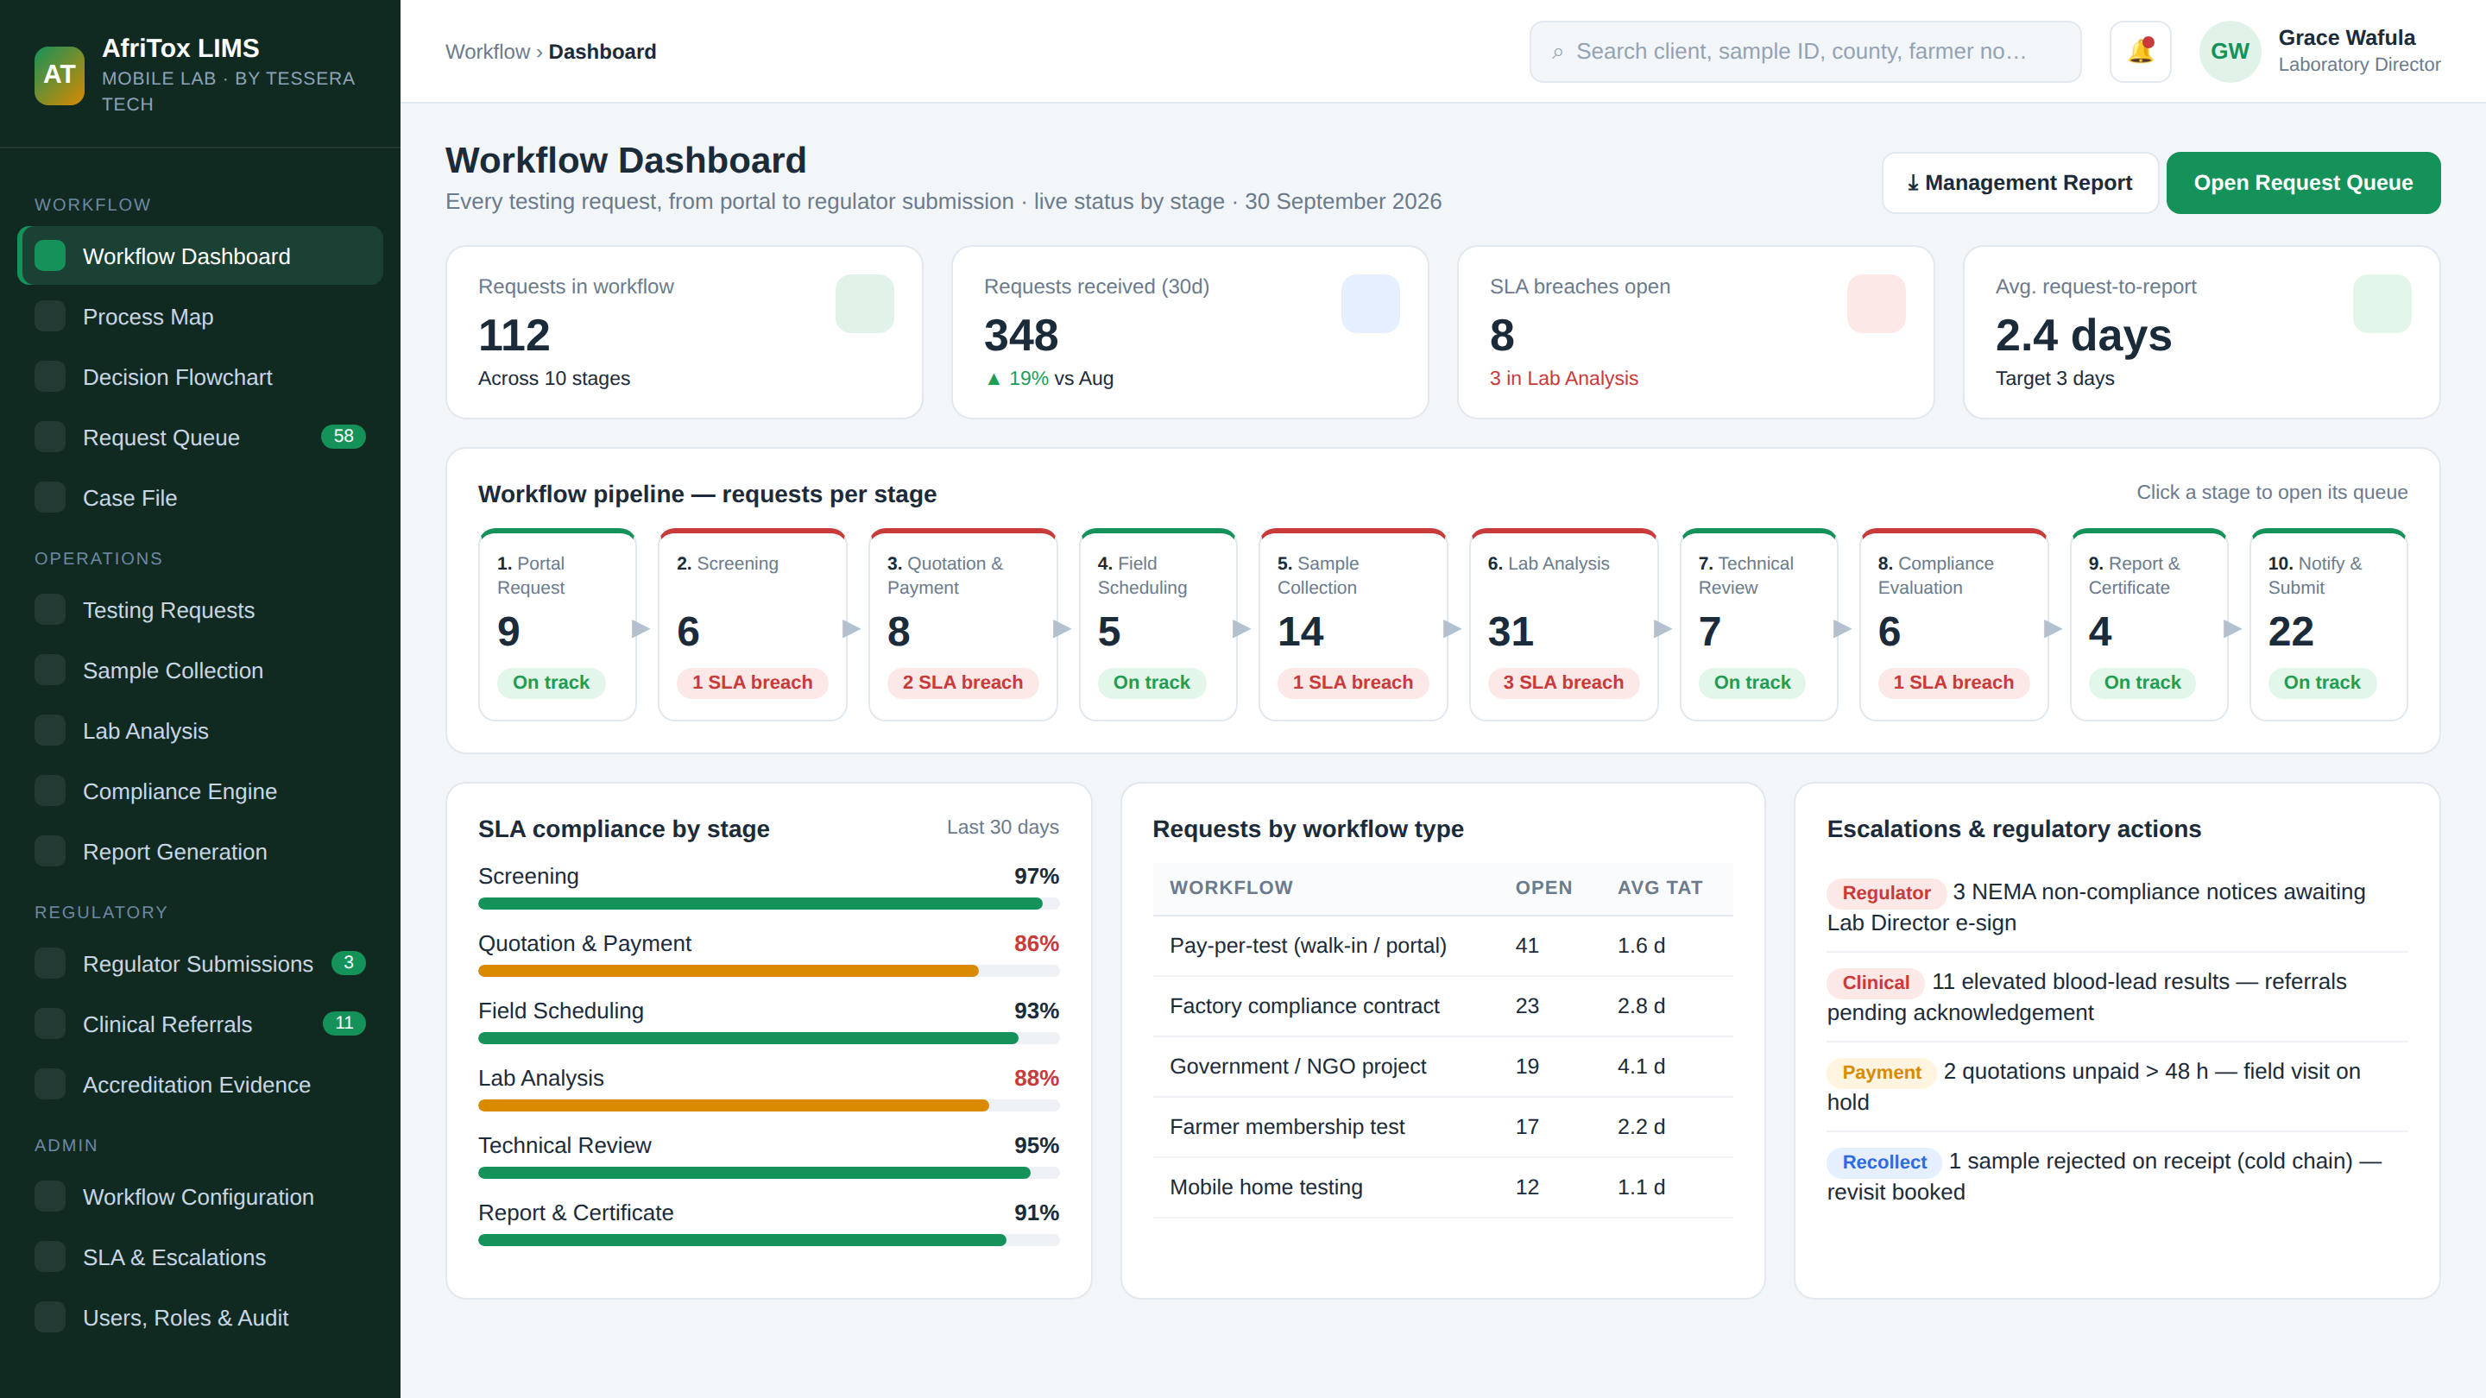2486x1398 pixels.
Task: Click the Mobile home testing row
Action: click(x=1442, y=1187)
